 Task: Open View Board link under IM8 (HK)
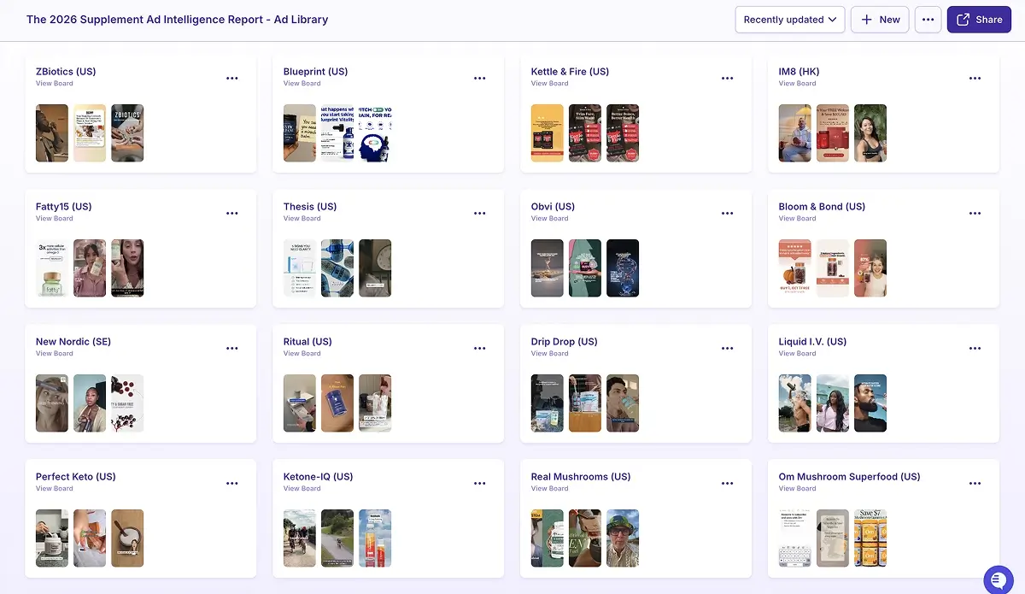[x=798, y=84]
